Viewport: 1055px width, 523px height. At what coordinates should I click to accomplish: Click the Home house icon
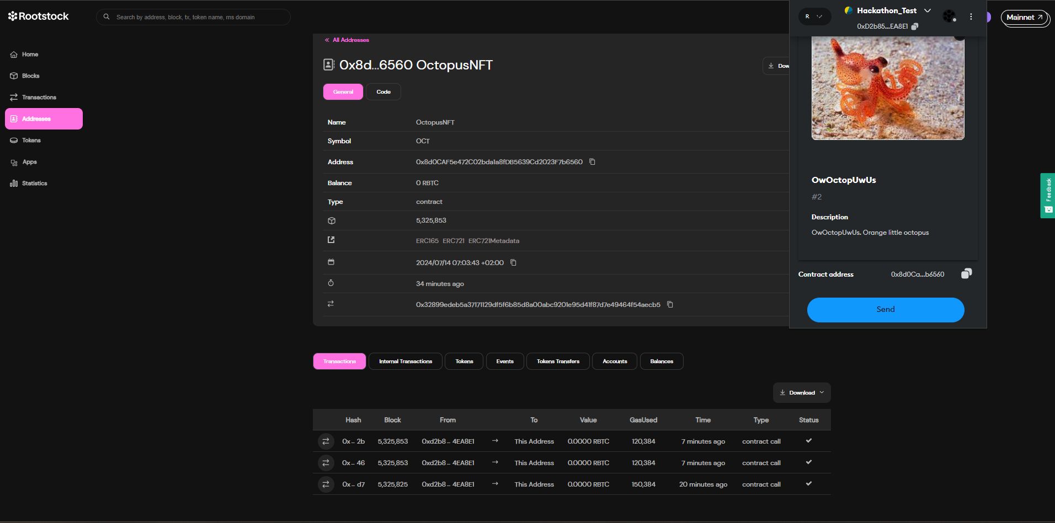tap(14, 55)
